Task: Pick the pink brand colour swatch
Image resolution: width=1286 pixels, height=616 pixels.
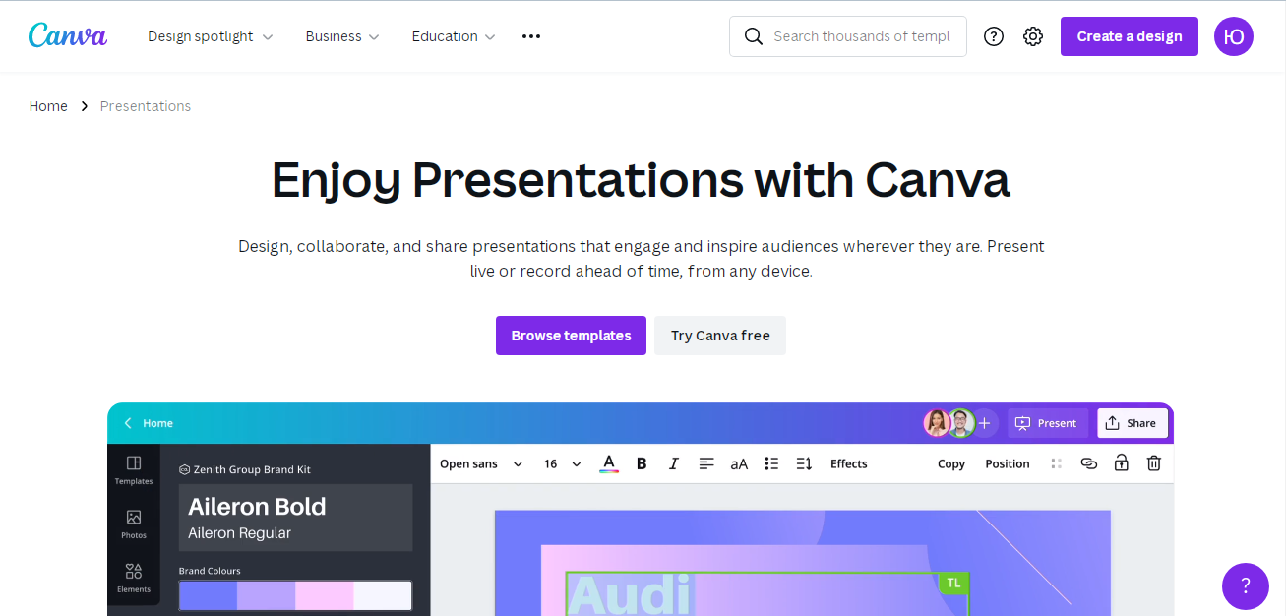Action: [x=324, y=595]
